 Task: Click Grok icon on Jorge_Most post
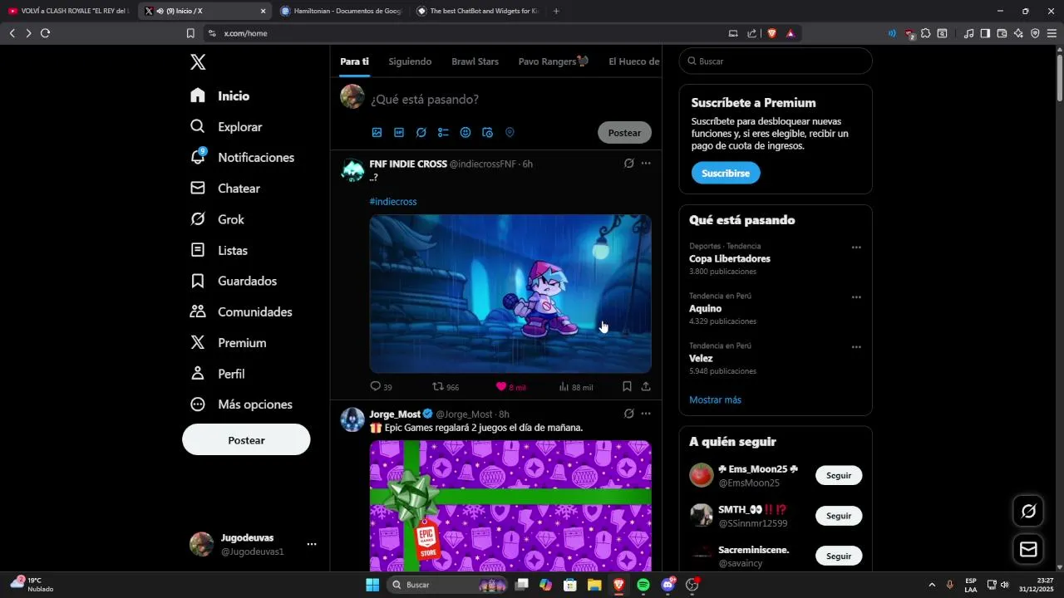pos(629,414)
